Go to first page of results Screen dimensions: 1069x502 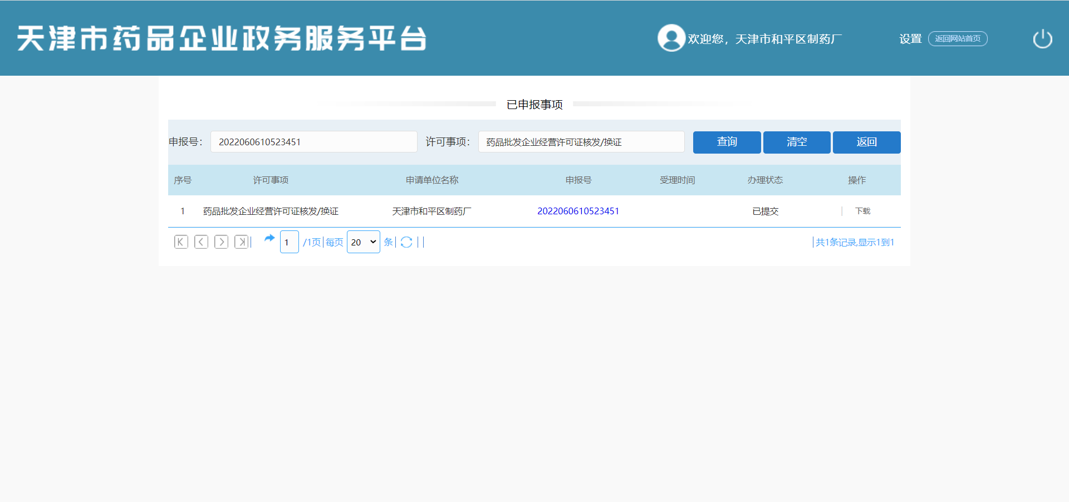click(181, 242)
